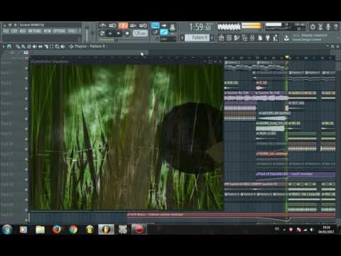Toggle the highlighted blue multilink button
This screenshot has width=341, height=256.
[164, 32]
